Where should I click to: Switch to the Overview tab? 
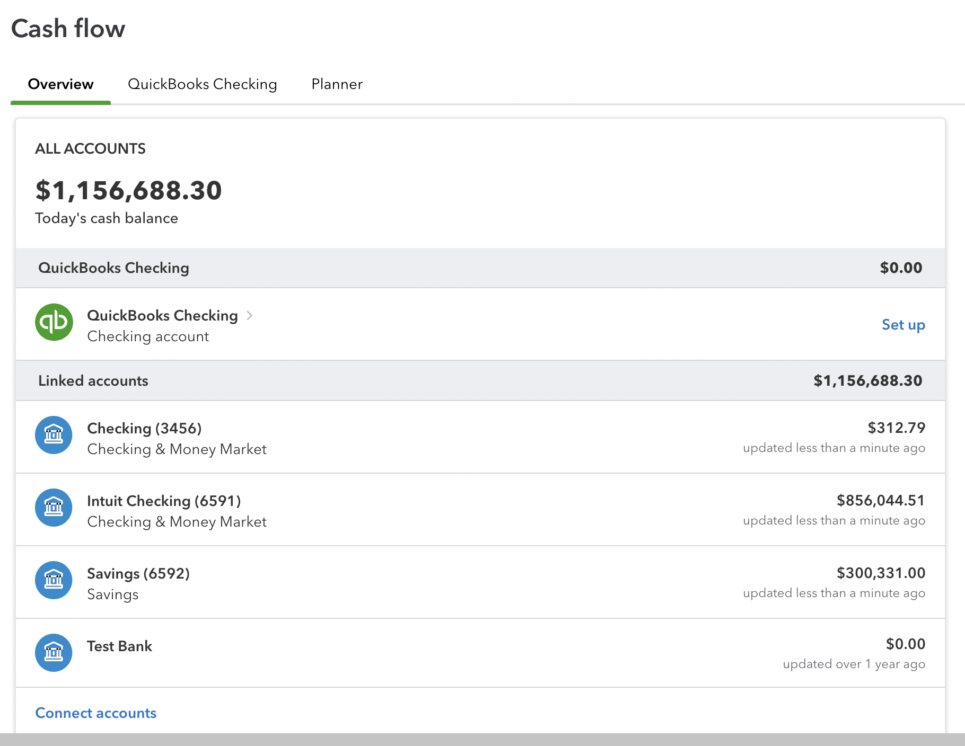click(60, 84)
